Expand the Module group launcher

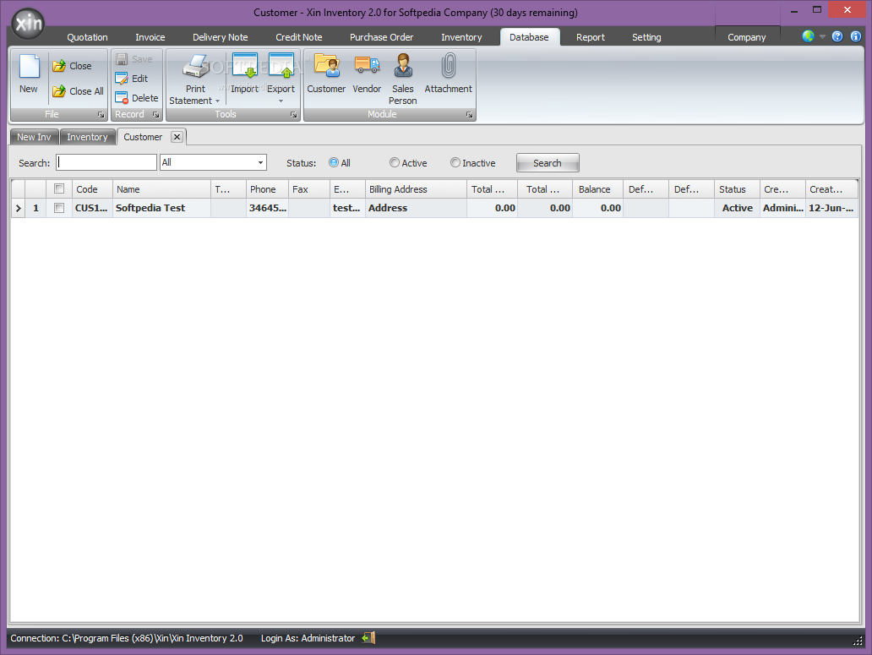click(x=469, y=115)
